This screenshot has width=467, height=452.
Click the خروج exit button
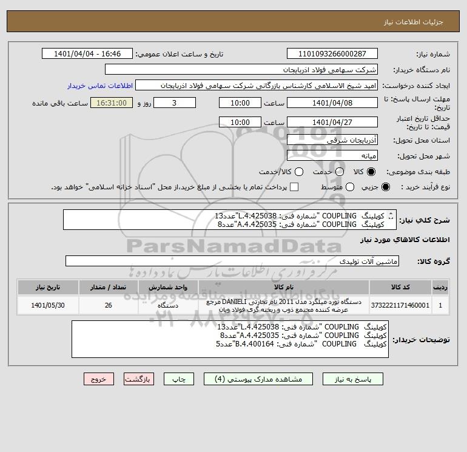pyautogui.click(x=99, y=379)
